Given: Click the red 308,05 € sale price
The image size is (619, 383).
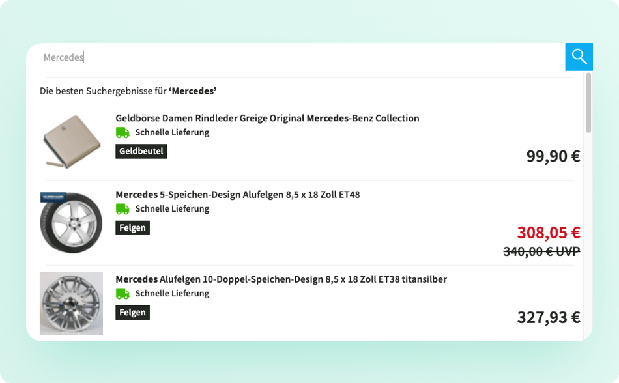Looking at the screenshot, I should [549, 233].
